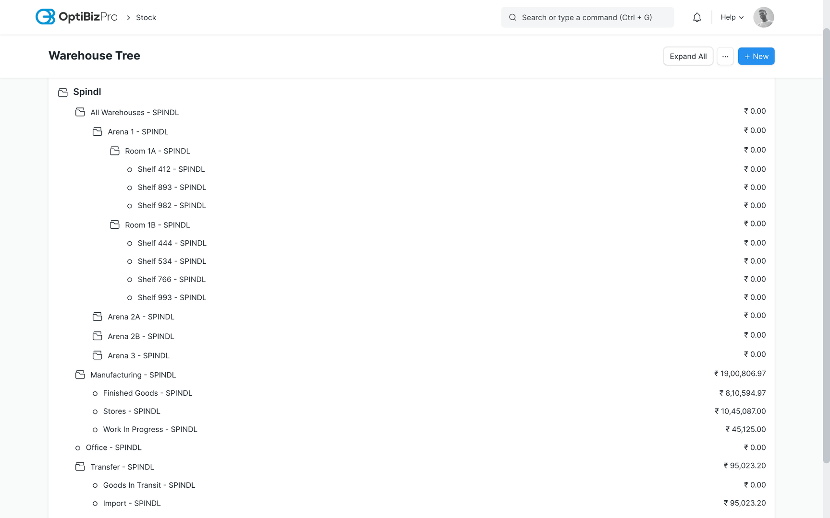Open the Help dropdown menu
830x518 pixels.
tap(732, 17)
